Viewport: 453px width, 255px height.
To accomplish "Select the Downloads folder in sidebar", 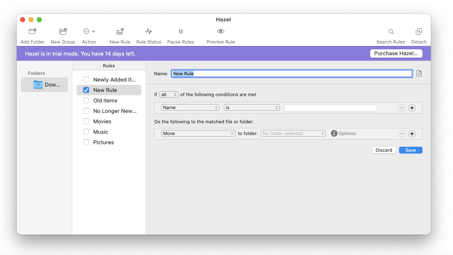I will click(x=44, y=84).
